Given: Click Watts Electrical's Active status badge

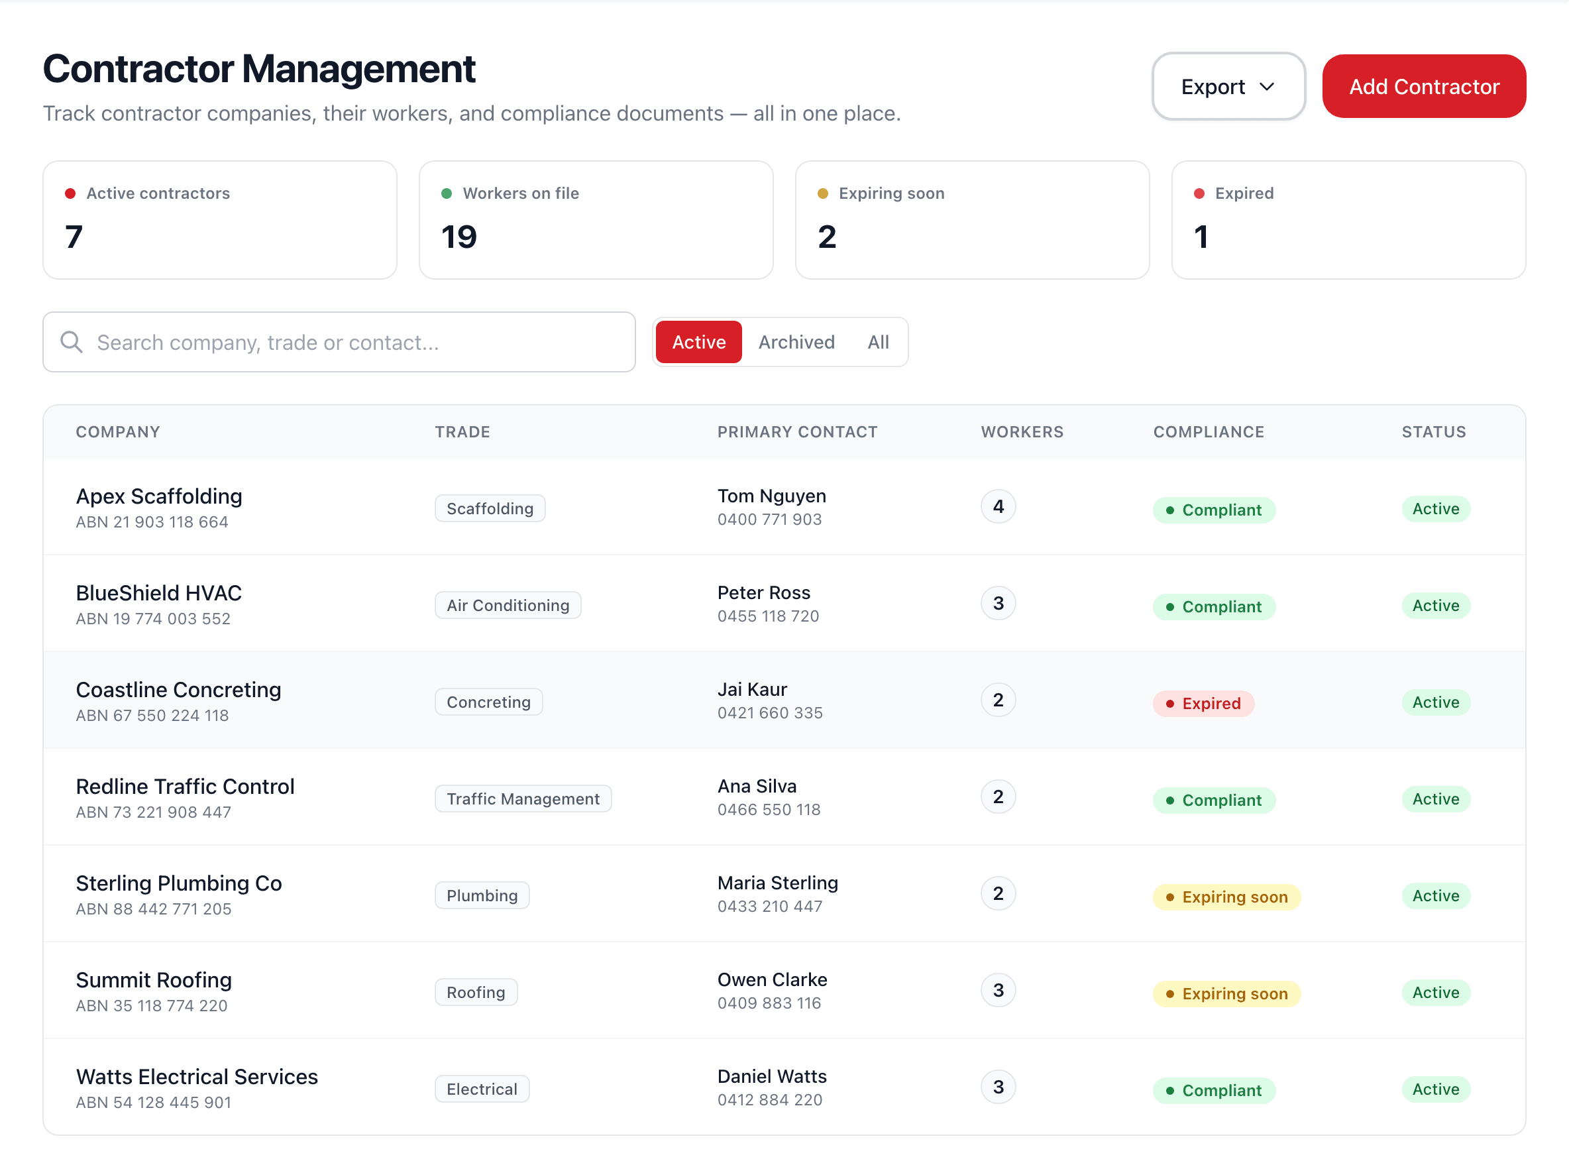Looking at the screenshot, I should click(x=1436, y=1089).
